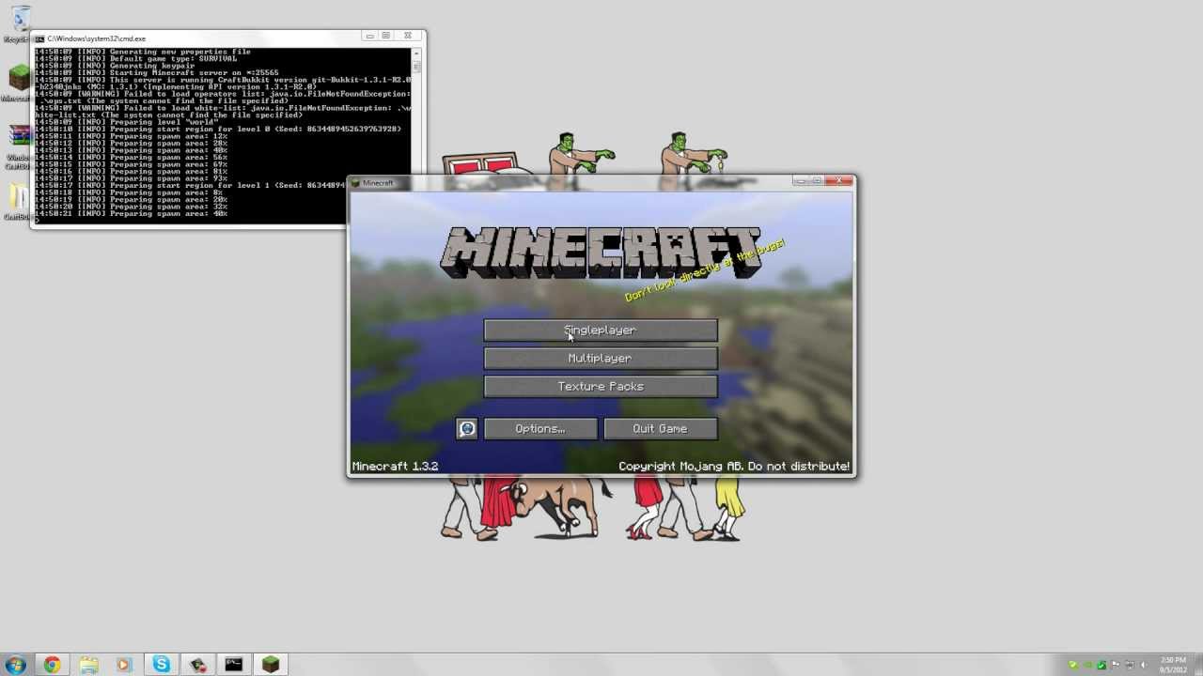Open the language selection globe icon

pyautogui.click(x=467, y=429)
